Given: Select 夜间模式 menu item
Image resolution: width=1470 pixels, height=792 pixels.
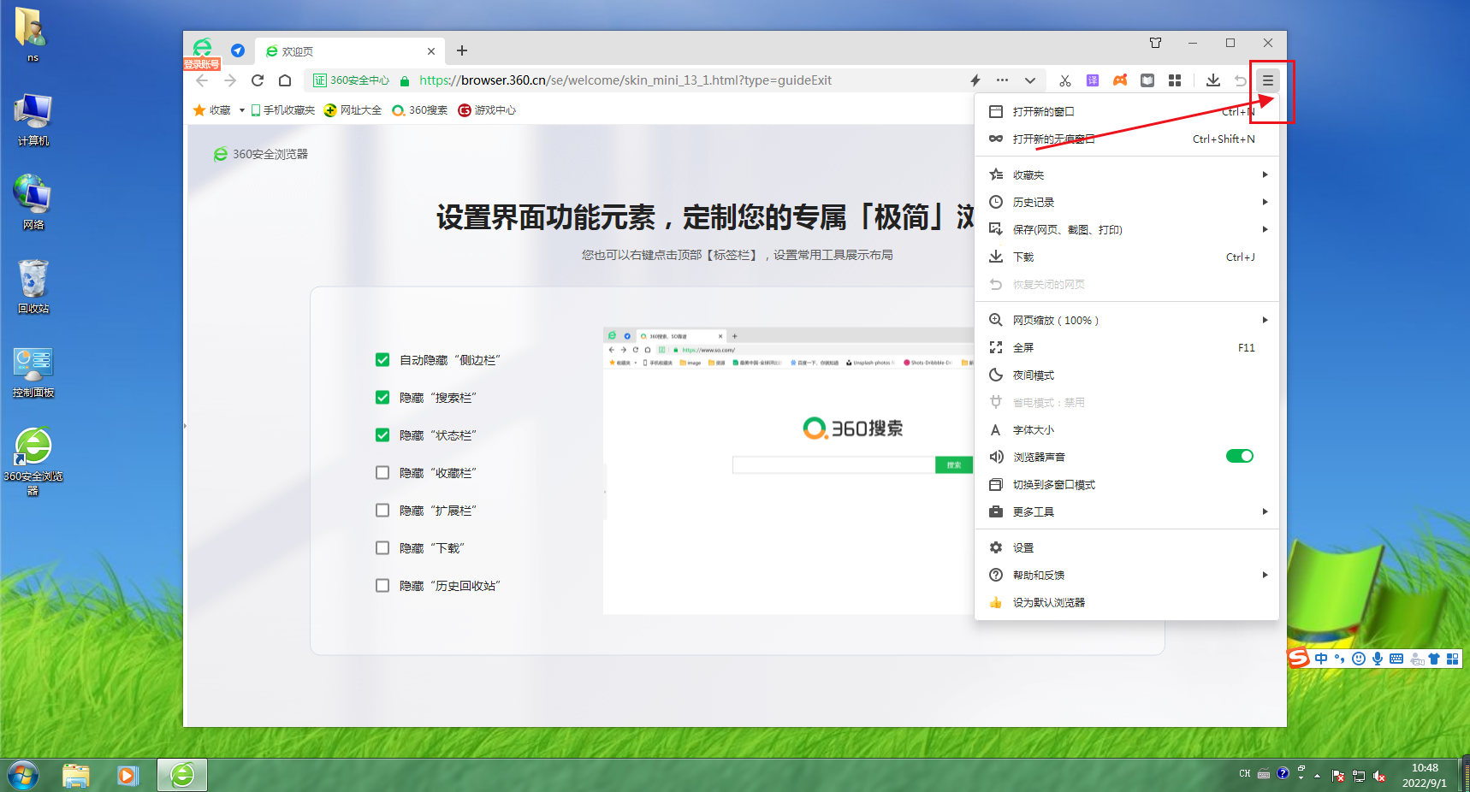Looking at the screenshot, I should (1127, 375).
